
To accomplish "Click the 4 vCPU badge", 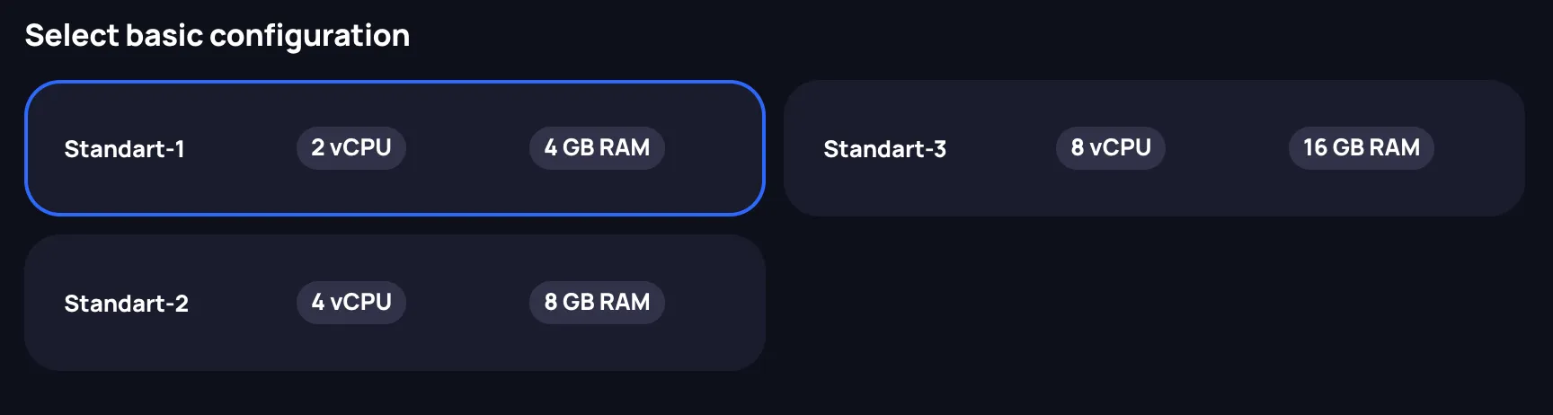I will (351, 303).
